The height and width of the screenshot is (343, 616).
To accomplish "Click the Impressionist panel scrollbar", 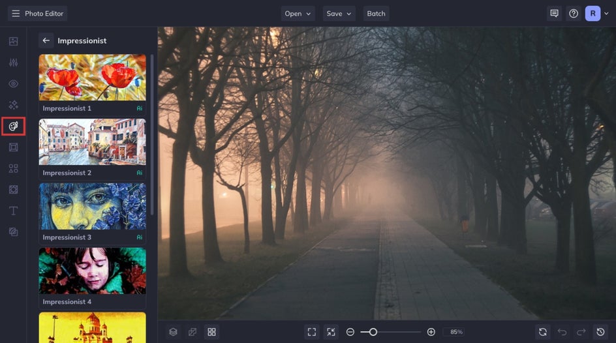I will coord(152,134).
